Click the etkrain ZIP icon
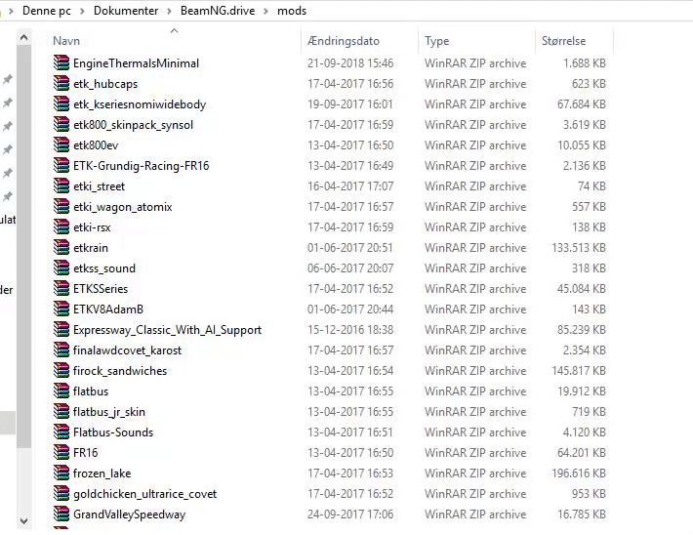This screenshot has width=693, height=535. coord(61,247)
